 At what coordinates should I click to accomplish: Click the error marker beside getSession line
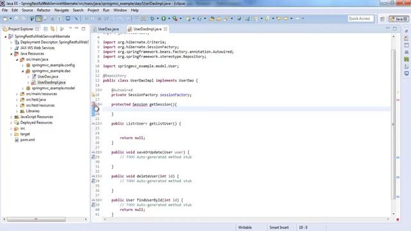pos(94,105)
